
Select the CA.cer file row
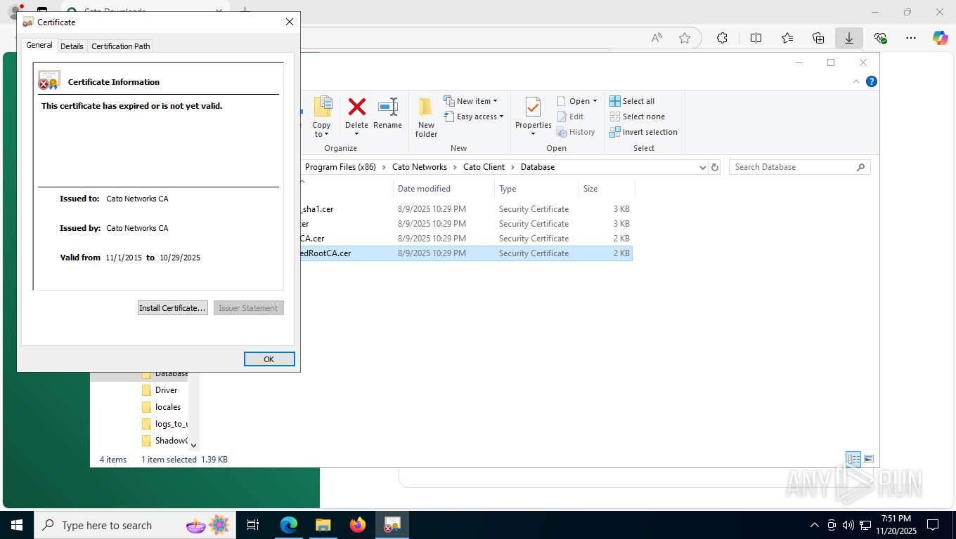pyautogui.click(x=466, y=239)
